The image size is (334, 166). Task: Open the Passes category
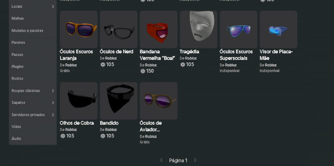tap(17, 55)
